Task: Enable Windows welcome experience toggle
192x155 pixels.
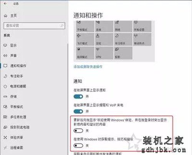Action: pyautogui.click(x=78, y=130)
